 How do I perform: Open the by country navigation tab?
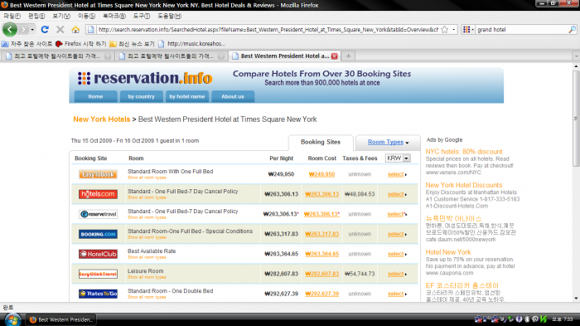141,97
